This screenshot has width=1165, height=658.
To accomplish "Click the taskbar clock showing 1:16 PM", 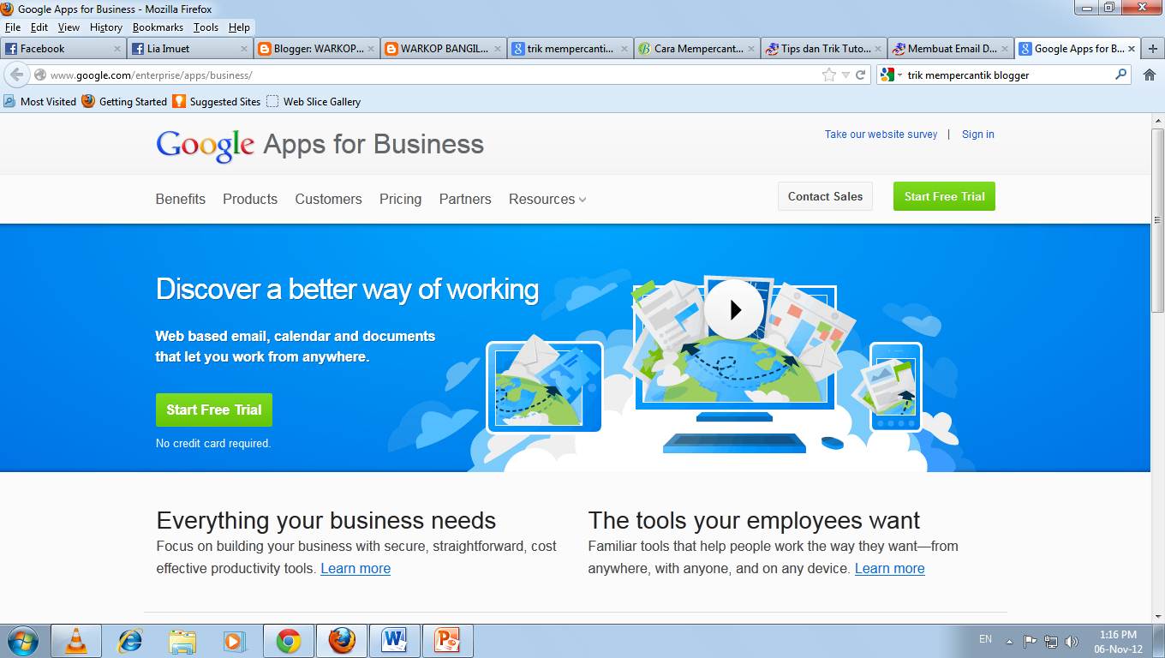I will point(1119,642).
